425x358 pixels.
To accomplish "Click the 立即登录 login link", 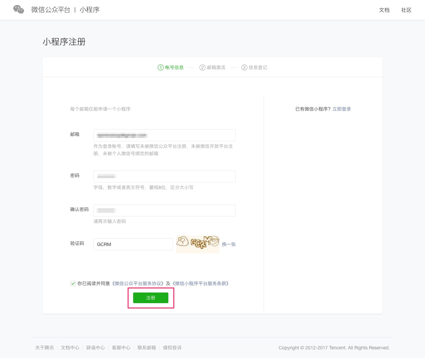I will tap(342, 109).
